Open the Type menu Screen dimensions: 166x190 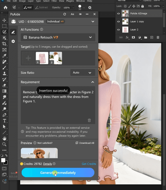pos(38,1)
